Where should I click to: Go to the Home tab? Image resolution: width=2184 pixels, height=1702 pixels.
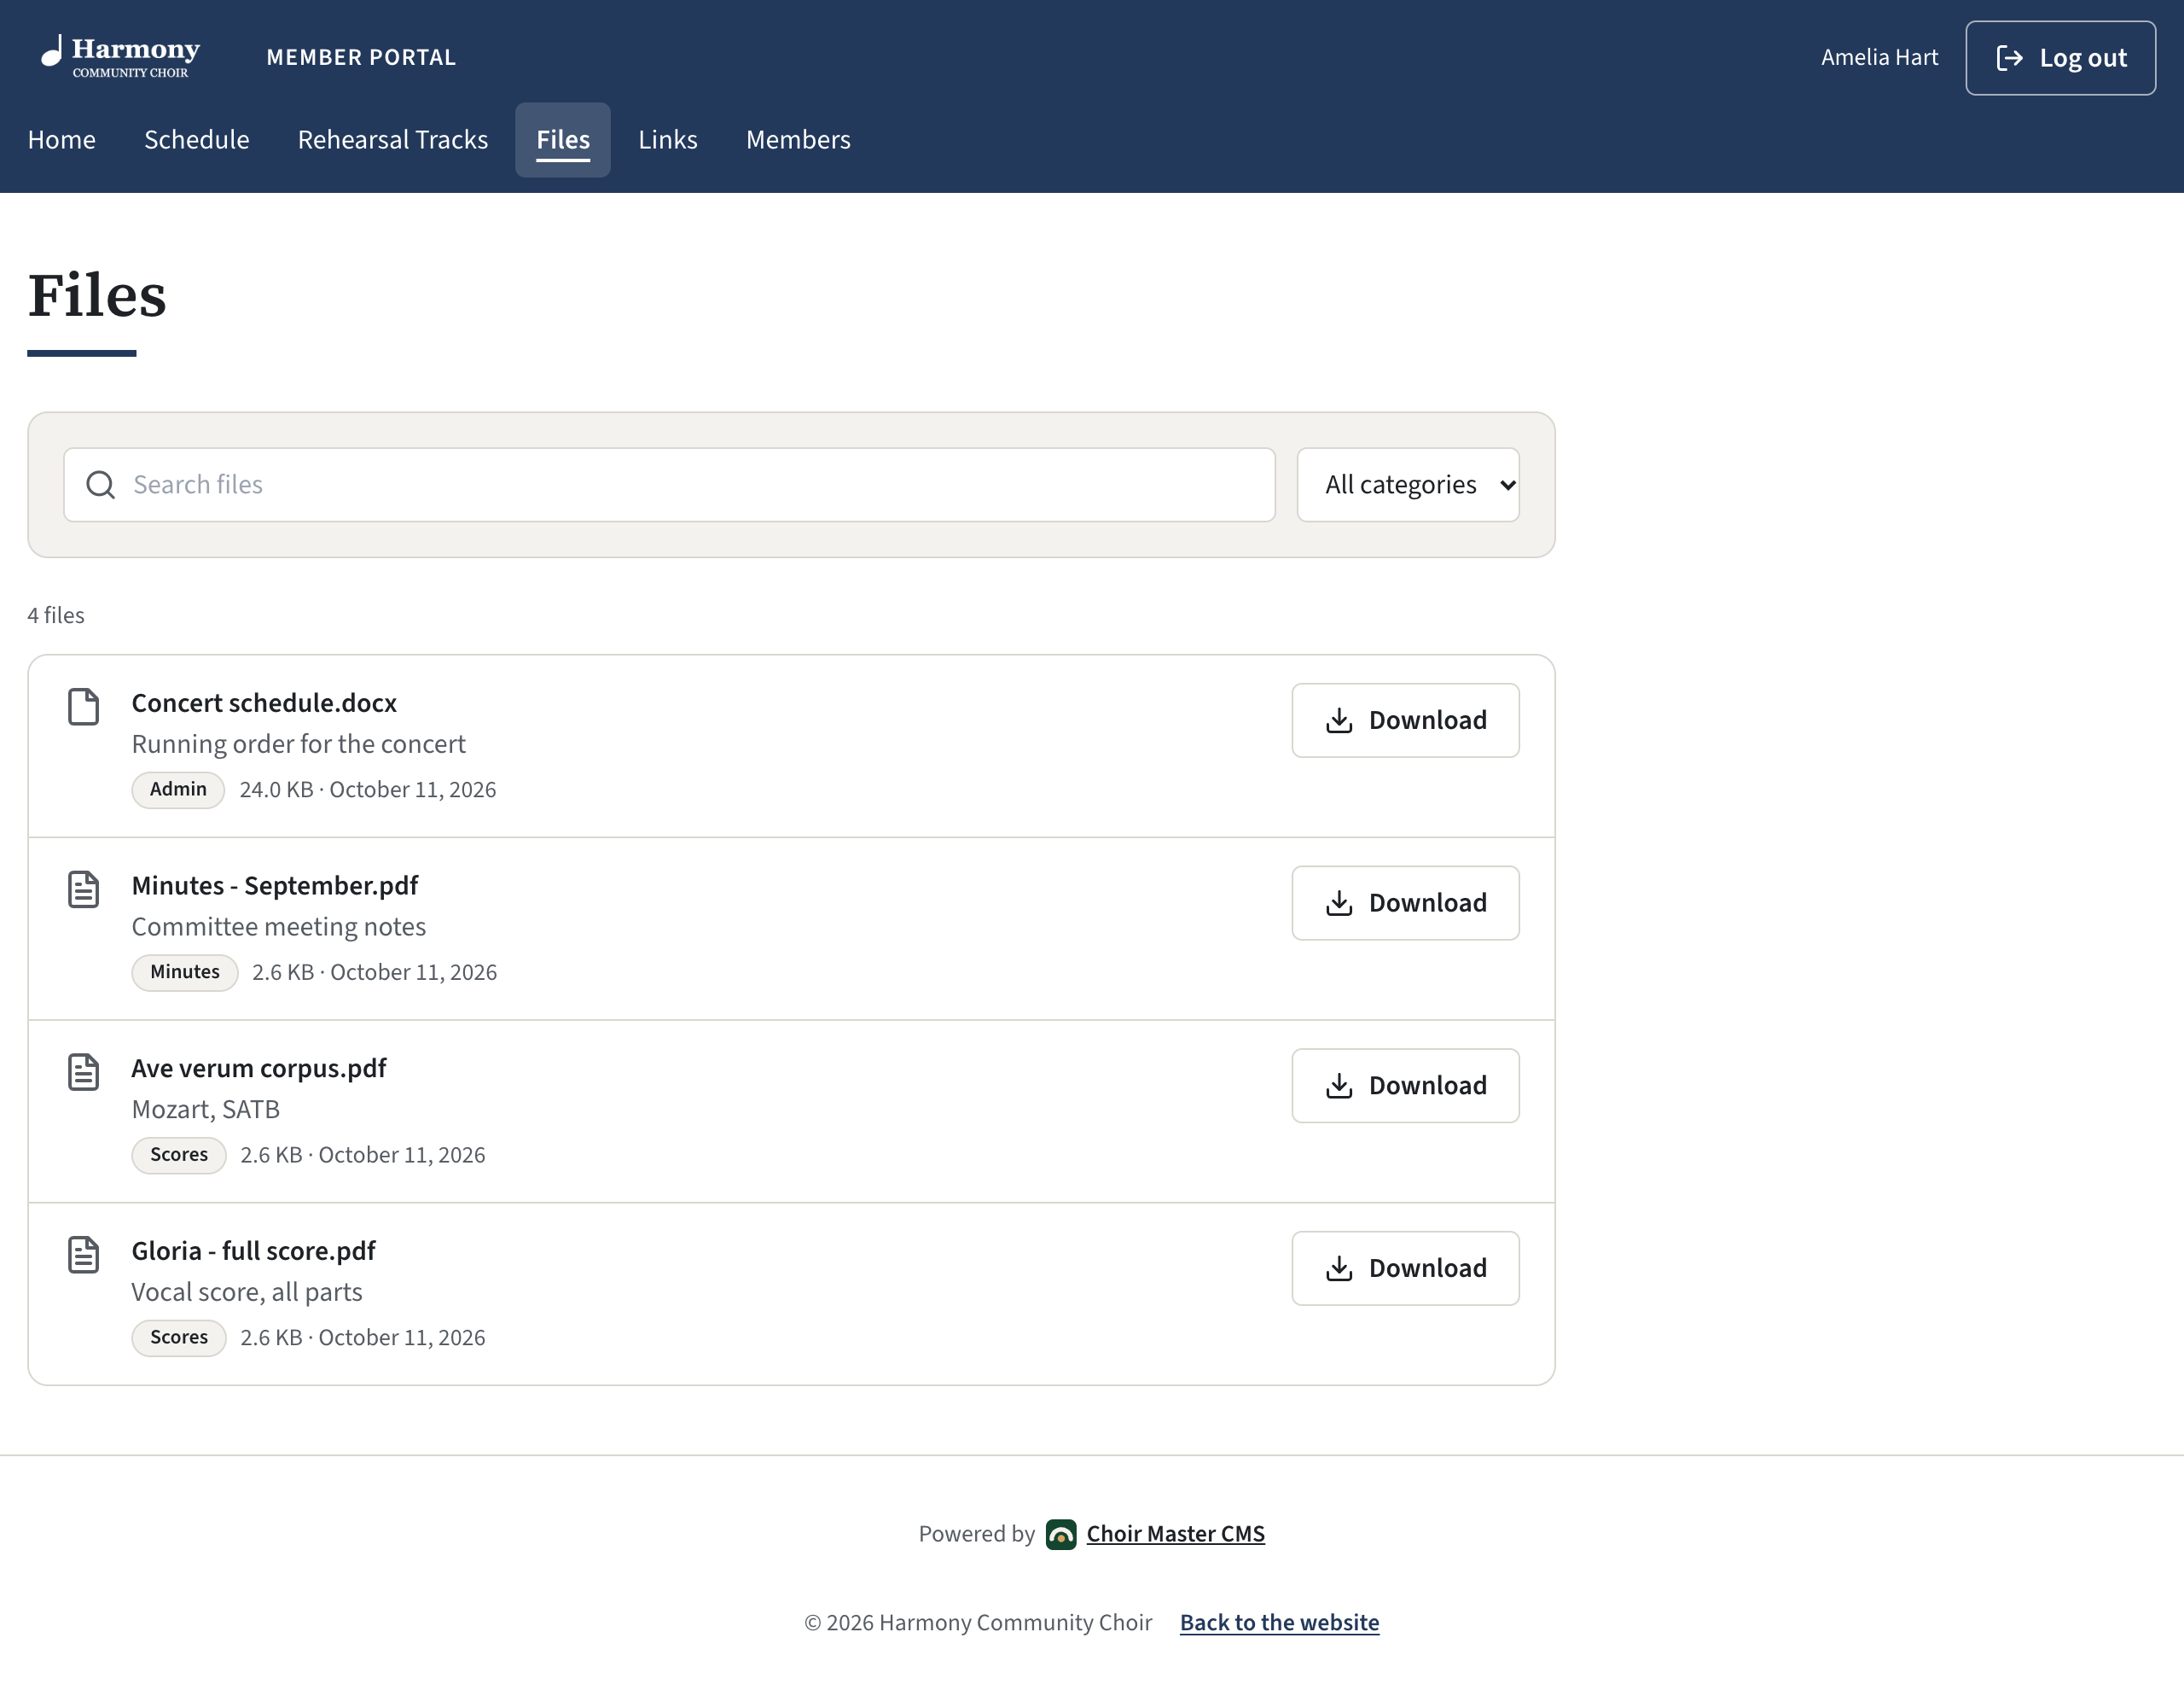coord(62,140)
